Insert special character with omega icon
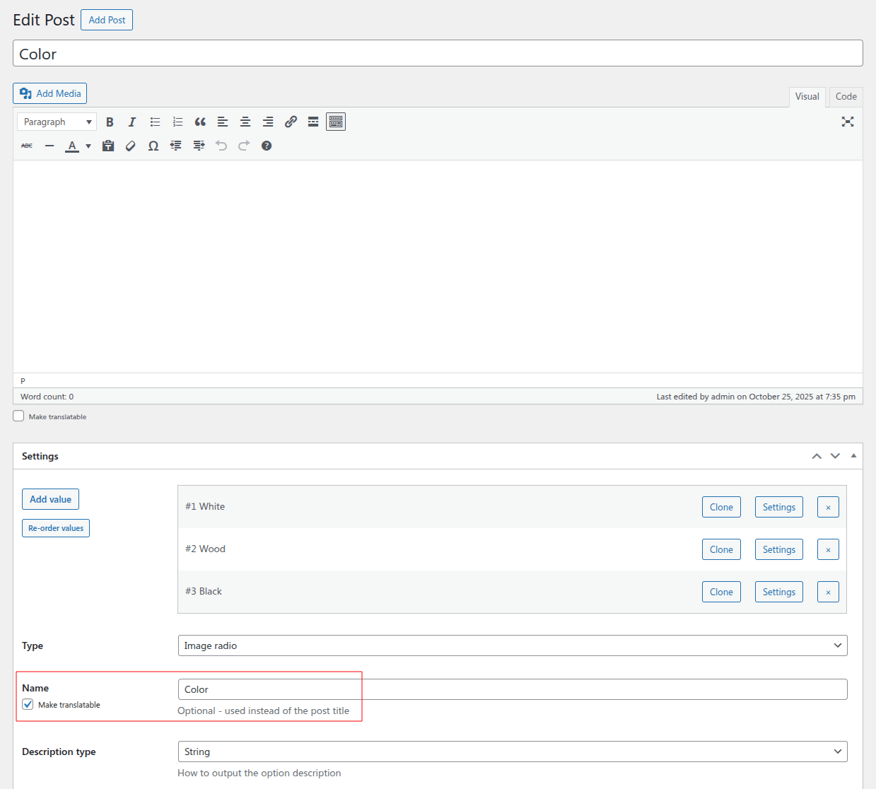 [153, 146]
